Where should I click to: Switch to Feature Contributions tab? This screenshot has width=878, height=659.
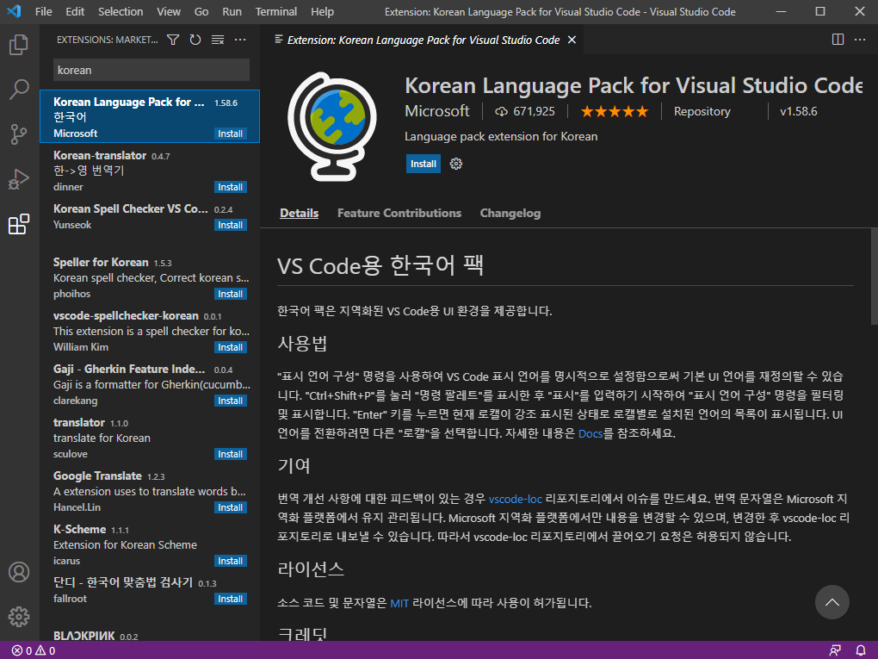399,213
